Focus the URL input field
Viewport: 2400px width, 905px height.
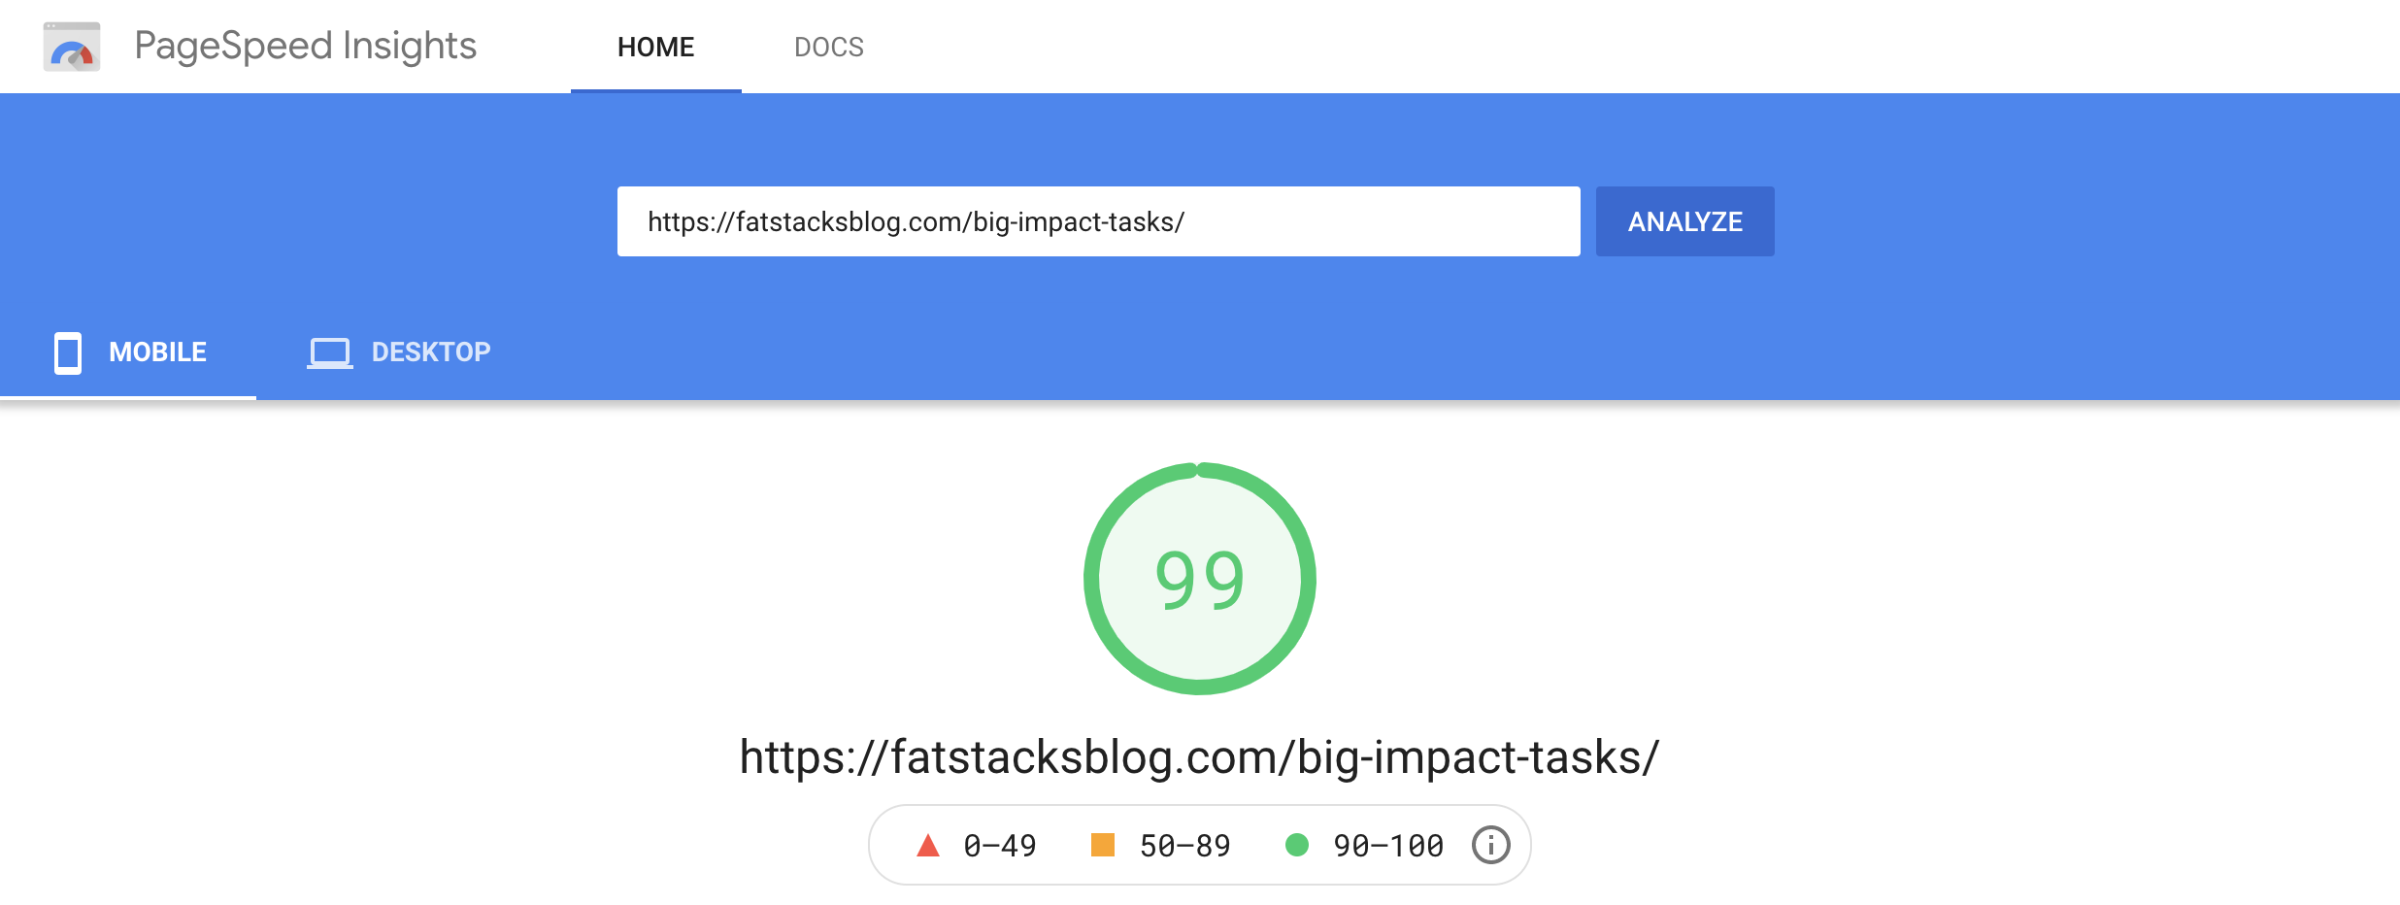pos(1098,221)
